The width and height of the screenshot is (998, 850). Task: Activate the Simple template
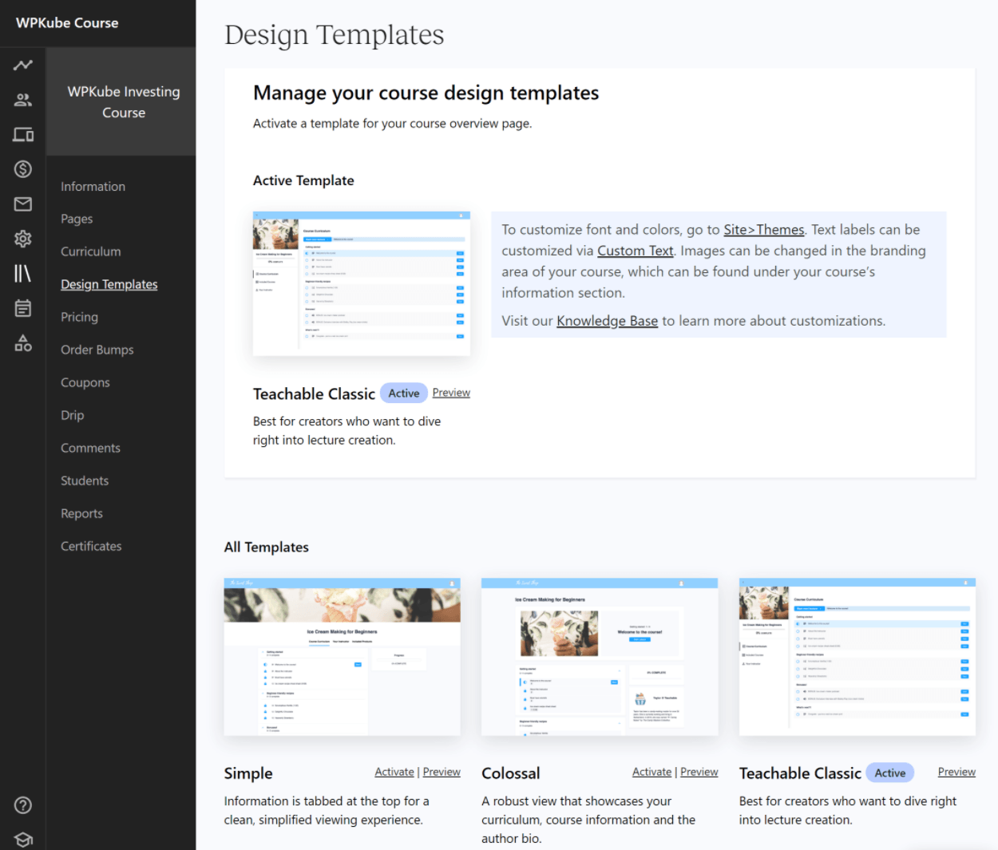click(394, 772)
